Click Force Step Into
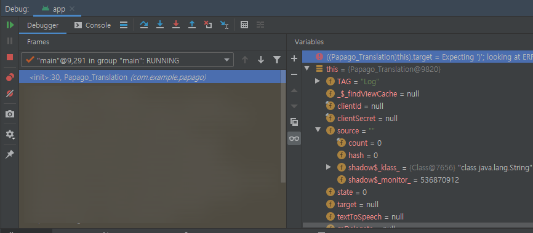 [176, 25]
